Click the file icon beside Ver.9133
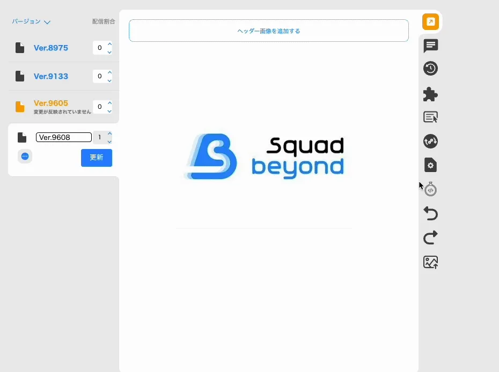 tap(20, 76)
